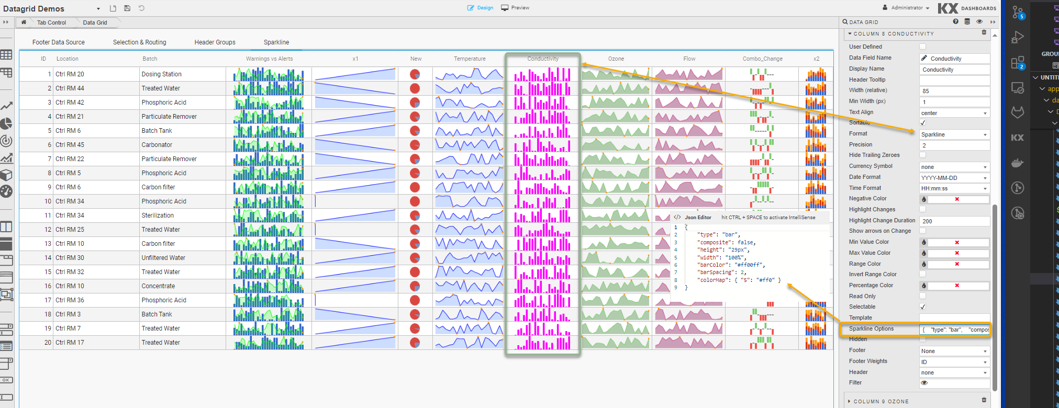Viewport: 1059px width, 408px height.
Task: Open the data sources database icon
Action: 967,21
